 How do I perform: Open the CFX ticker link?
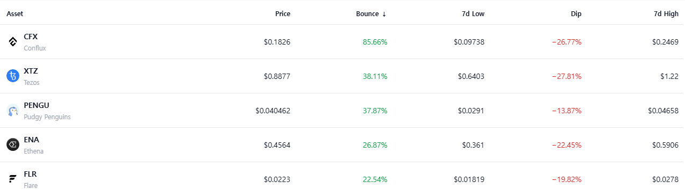pos(31,37)
